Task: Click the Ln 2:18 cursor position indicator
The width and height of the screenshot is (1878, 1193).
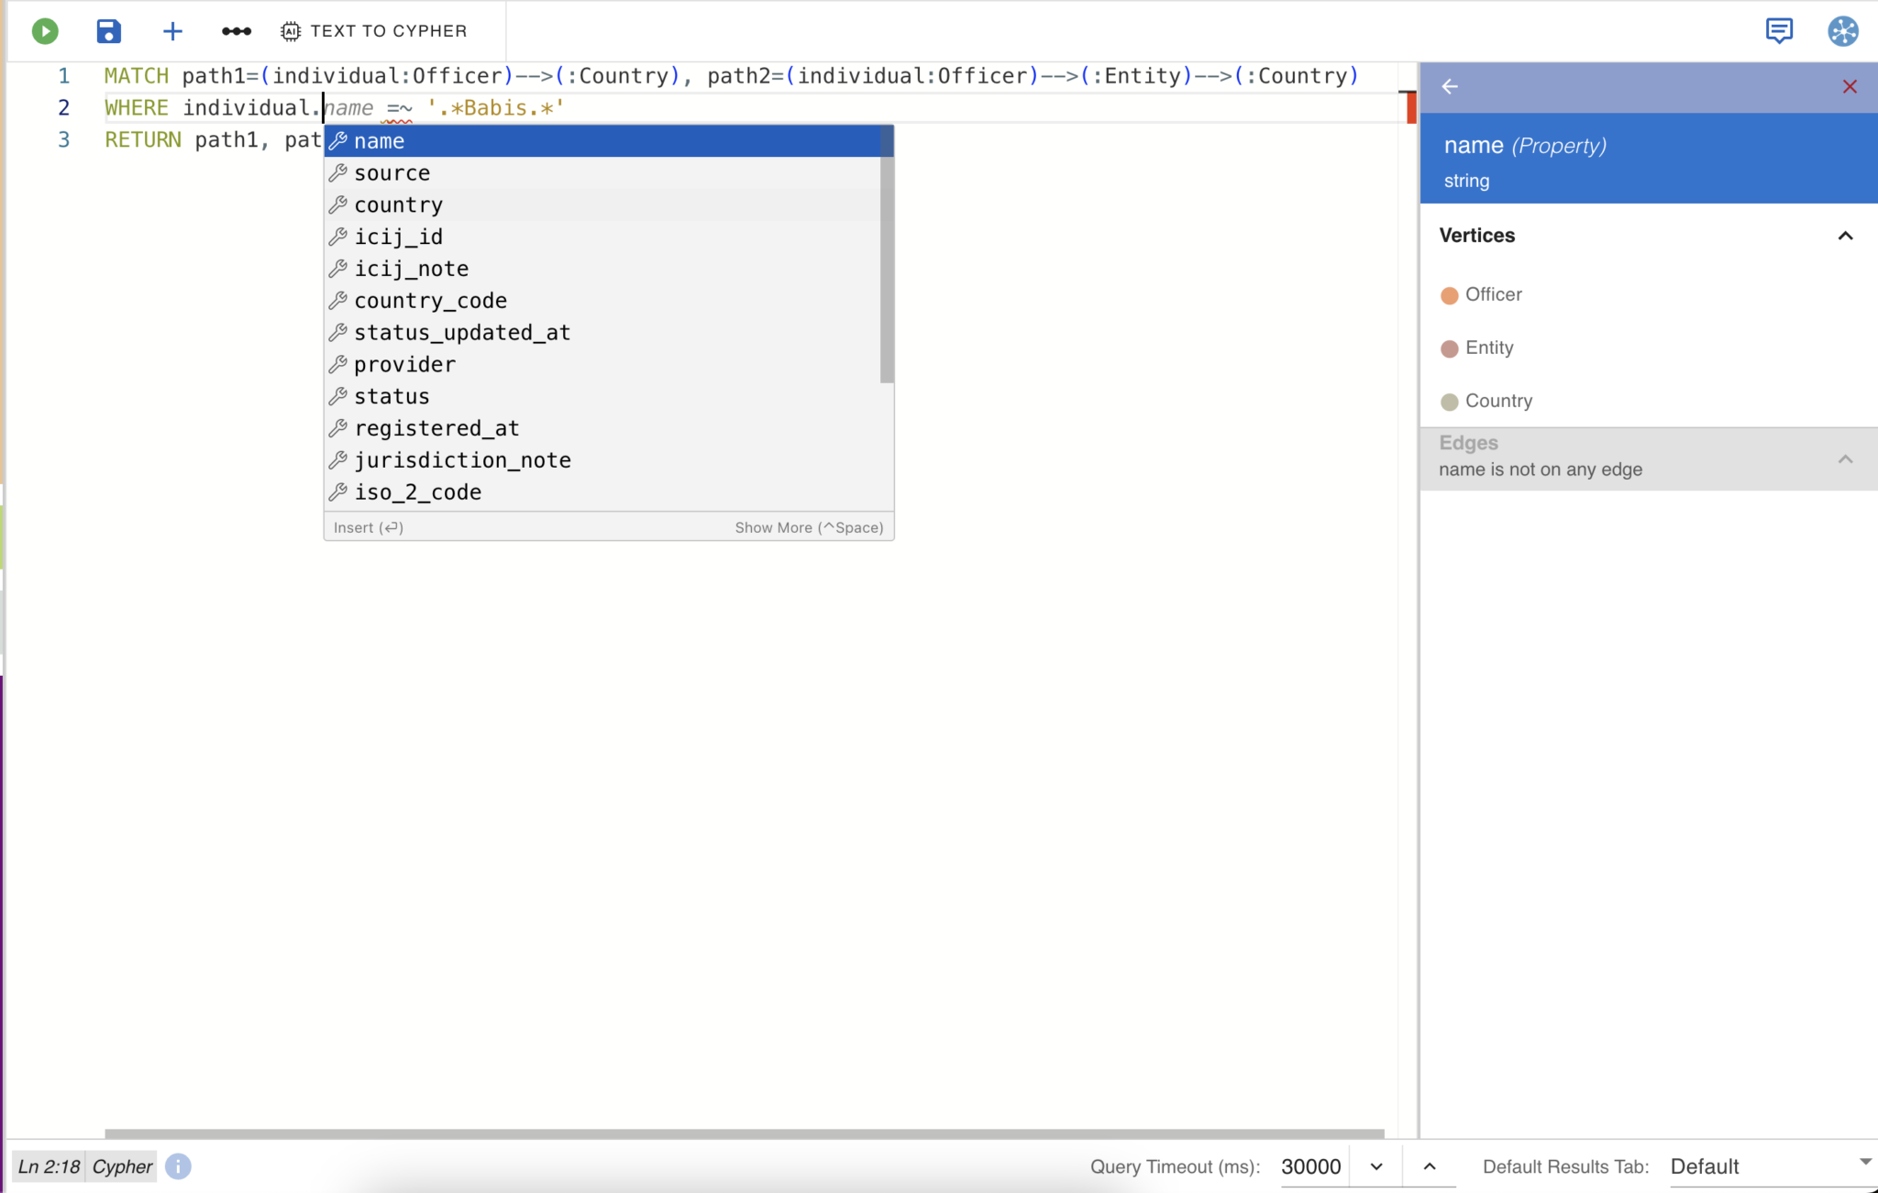Action: [50, 1166]
